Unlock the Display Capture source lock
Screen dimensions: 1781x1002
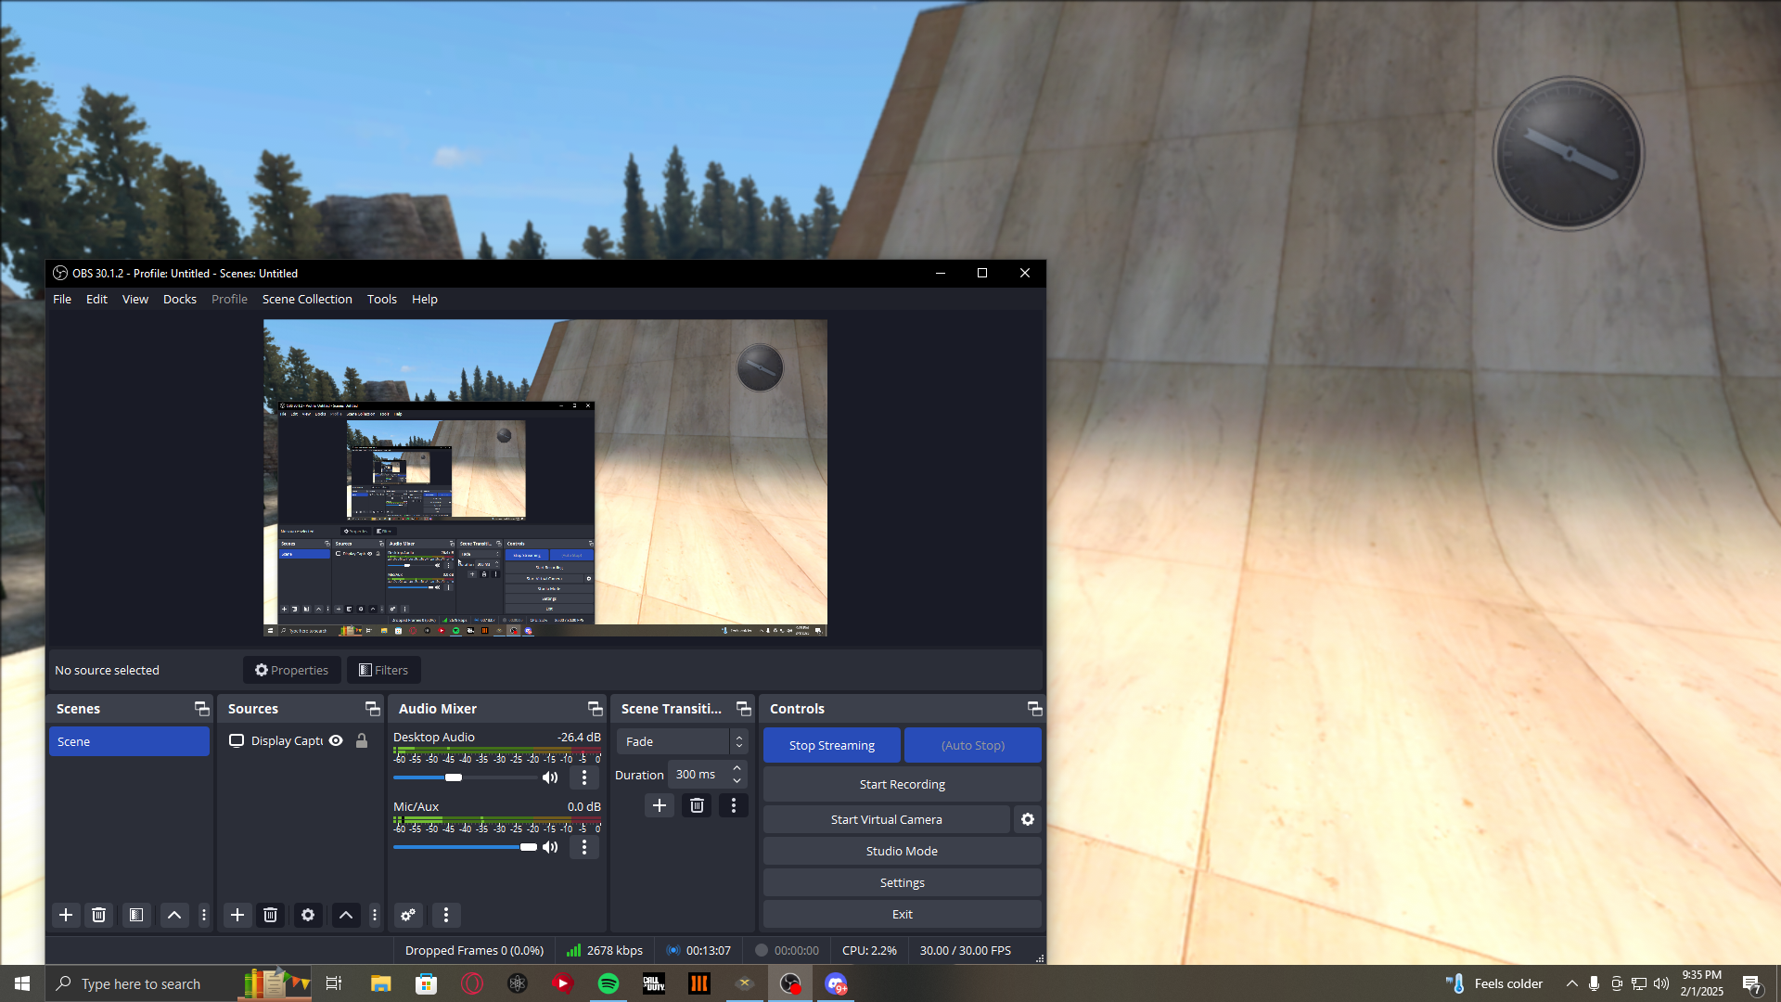(x=362, y=740)
